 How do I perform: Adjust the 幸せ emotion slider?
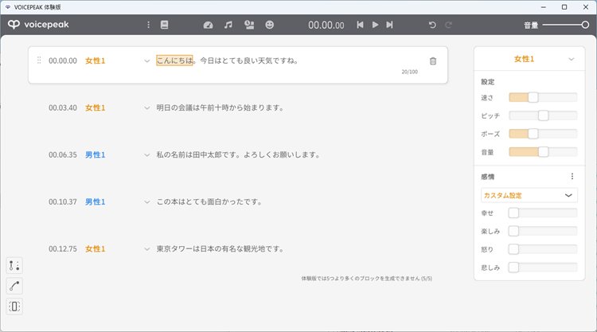coord(543,213)
